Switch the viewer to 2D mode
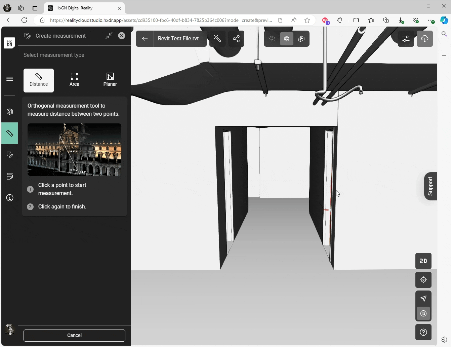This screenshot has width=451, height=347. click(x=423, y=261)
